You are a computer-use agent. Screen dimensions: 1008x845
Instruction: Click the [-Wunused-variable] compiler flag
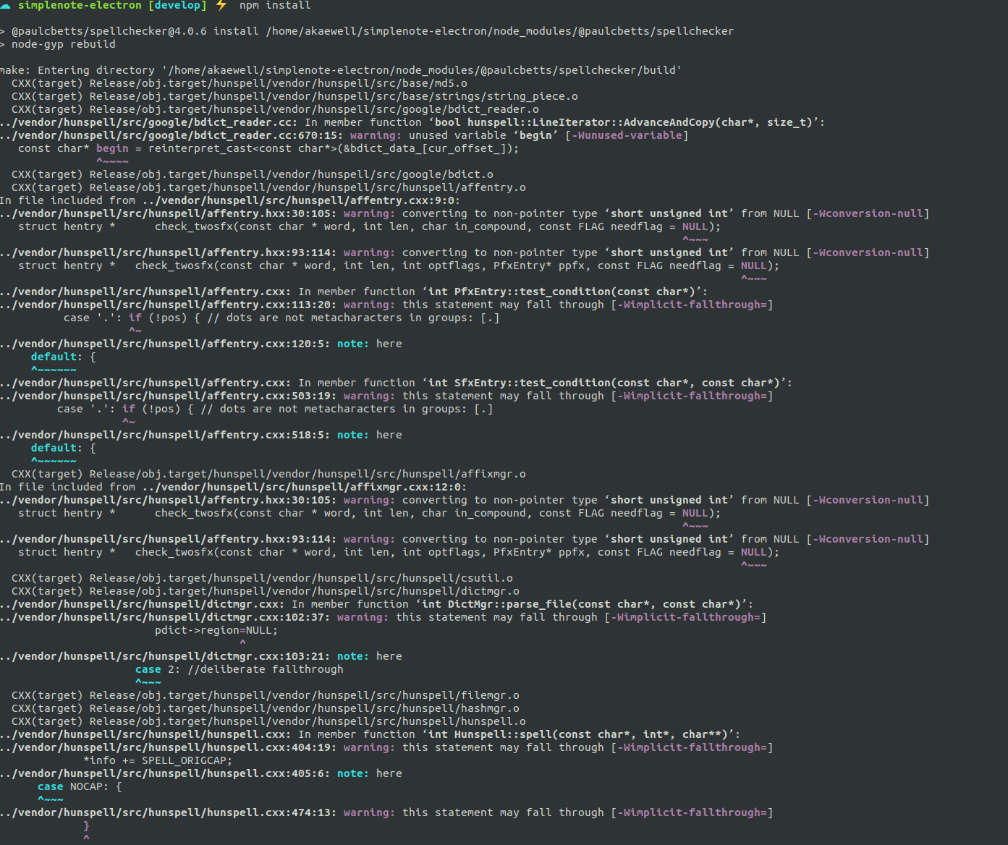628,135
